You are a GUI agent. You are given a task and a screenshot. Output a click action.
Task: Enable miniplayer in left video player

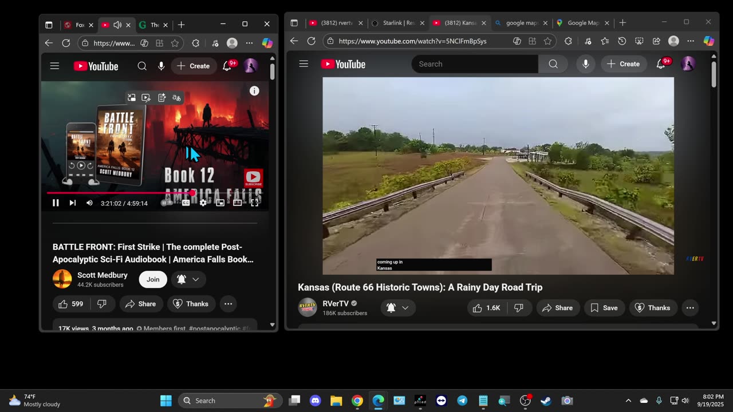(x=220, y=203)
